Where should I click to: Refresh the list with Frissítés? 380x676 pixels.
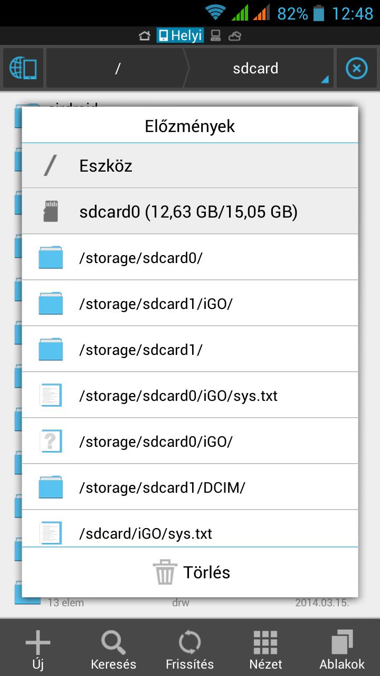[x=189, y=649]
